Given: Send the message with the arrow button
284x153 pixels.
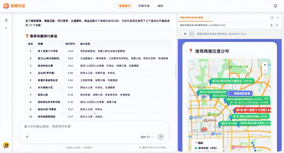Looking at the screenshot, I should (x=161, y=137).
